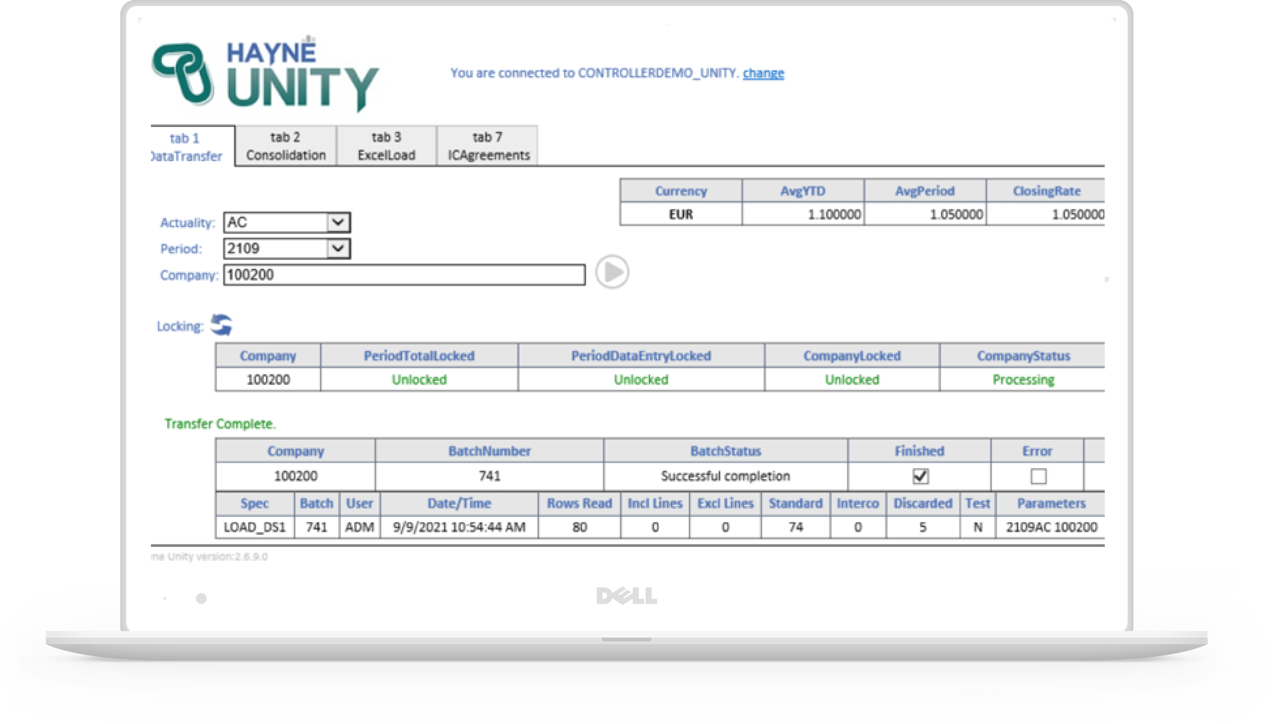Select the EUR currency cell
This screenshot has height=724, width=1272.
pyautogui.click(x=681, y=214)
